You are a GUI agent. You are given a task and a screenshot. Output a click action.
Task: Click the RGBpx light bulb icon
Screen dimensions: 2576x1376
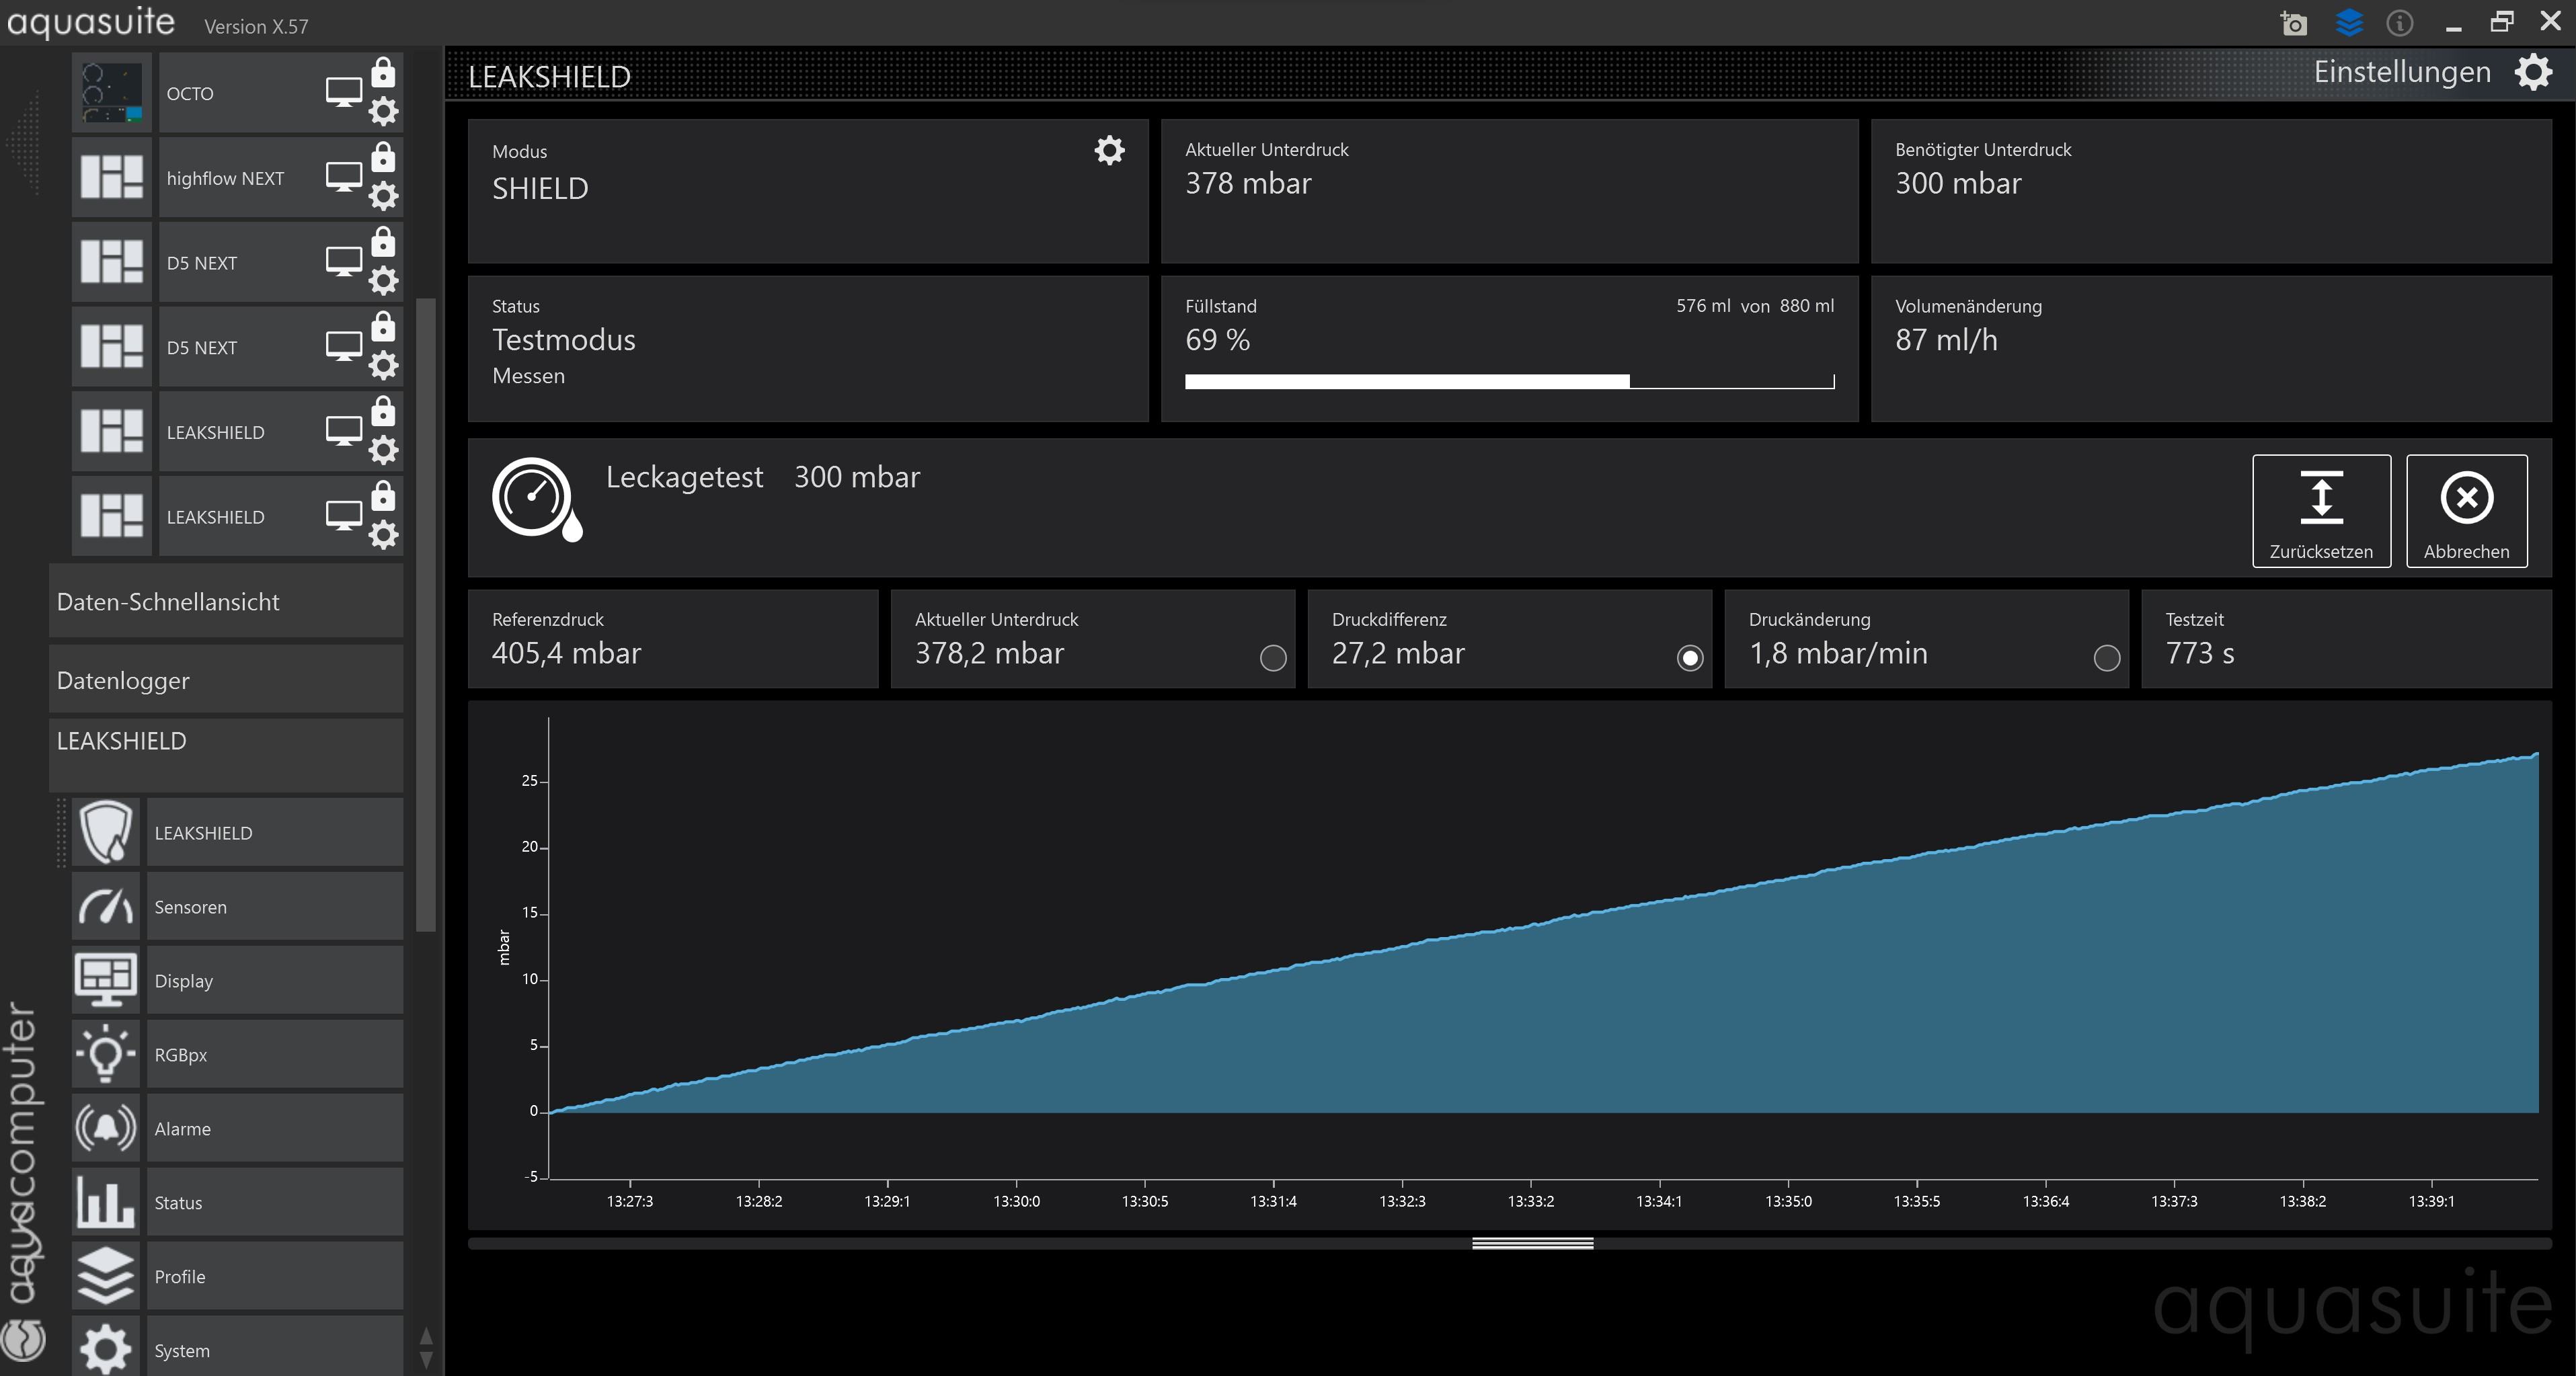tap(106, 1054)
